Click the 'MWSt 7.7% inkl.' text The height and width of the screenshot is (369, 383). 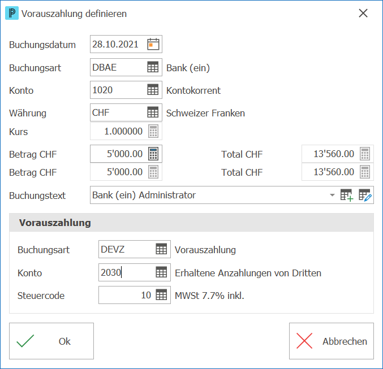click(209, 296)
